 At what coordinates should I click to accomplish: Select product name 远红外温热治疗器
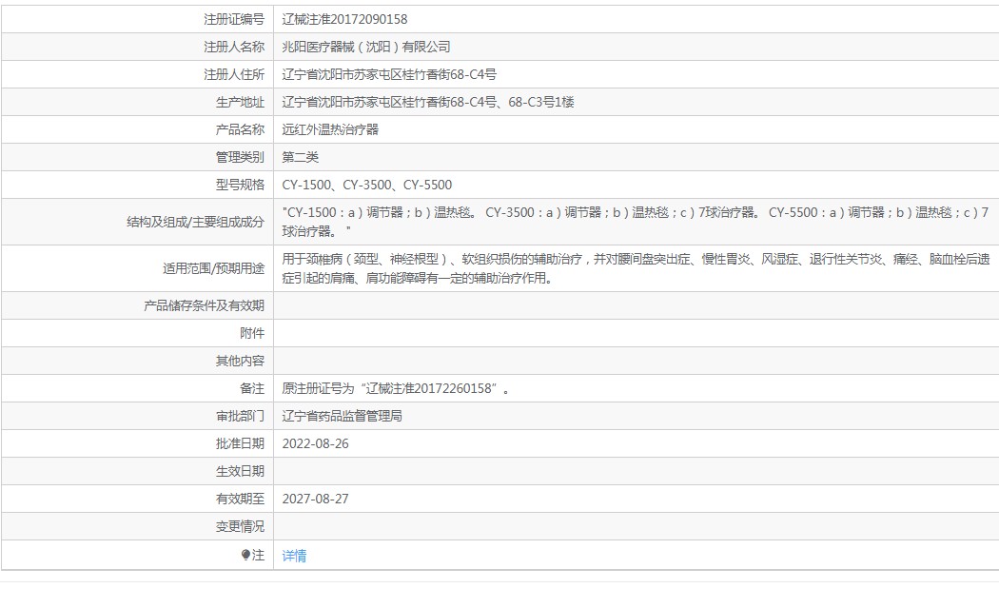330,130
